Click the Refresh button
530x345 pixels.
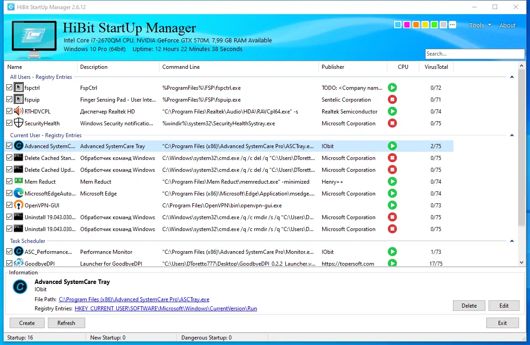coord(66,323)
